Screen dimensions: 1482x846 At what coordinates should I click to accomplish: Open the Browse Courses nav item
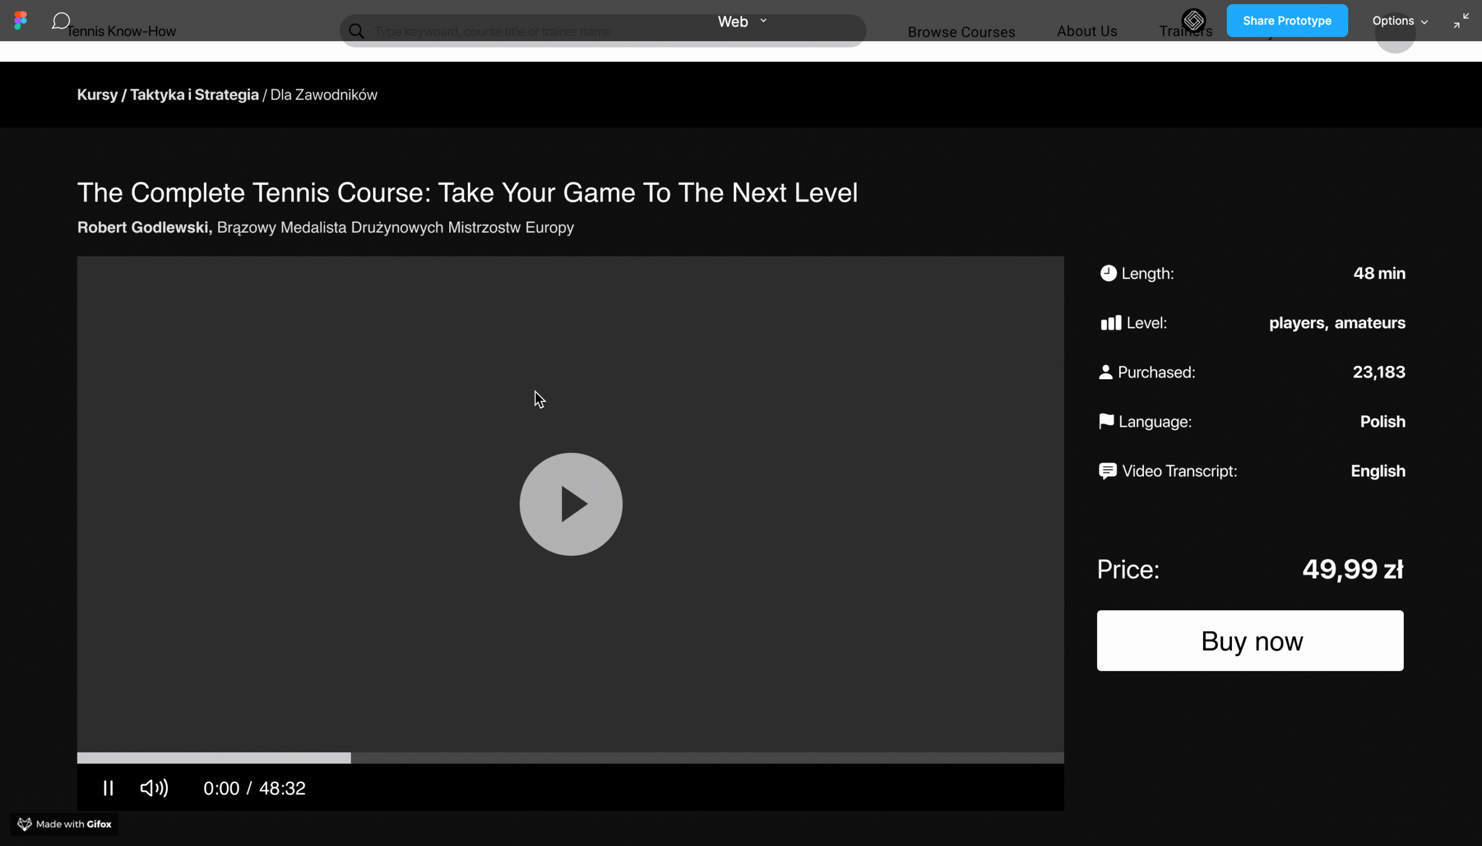coord(961,32)
